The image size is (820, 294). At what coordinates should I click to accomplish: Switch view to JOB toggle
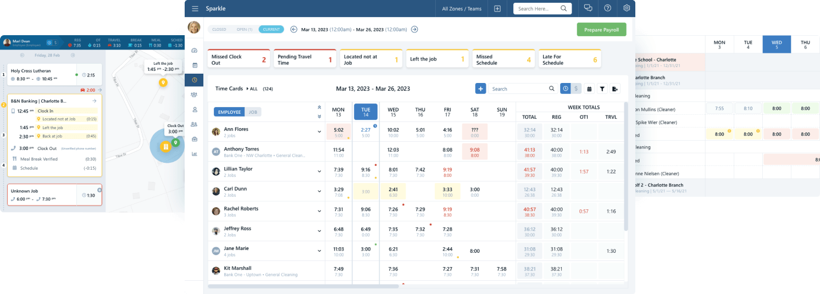coord(253,112)
